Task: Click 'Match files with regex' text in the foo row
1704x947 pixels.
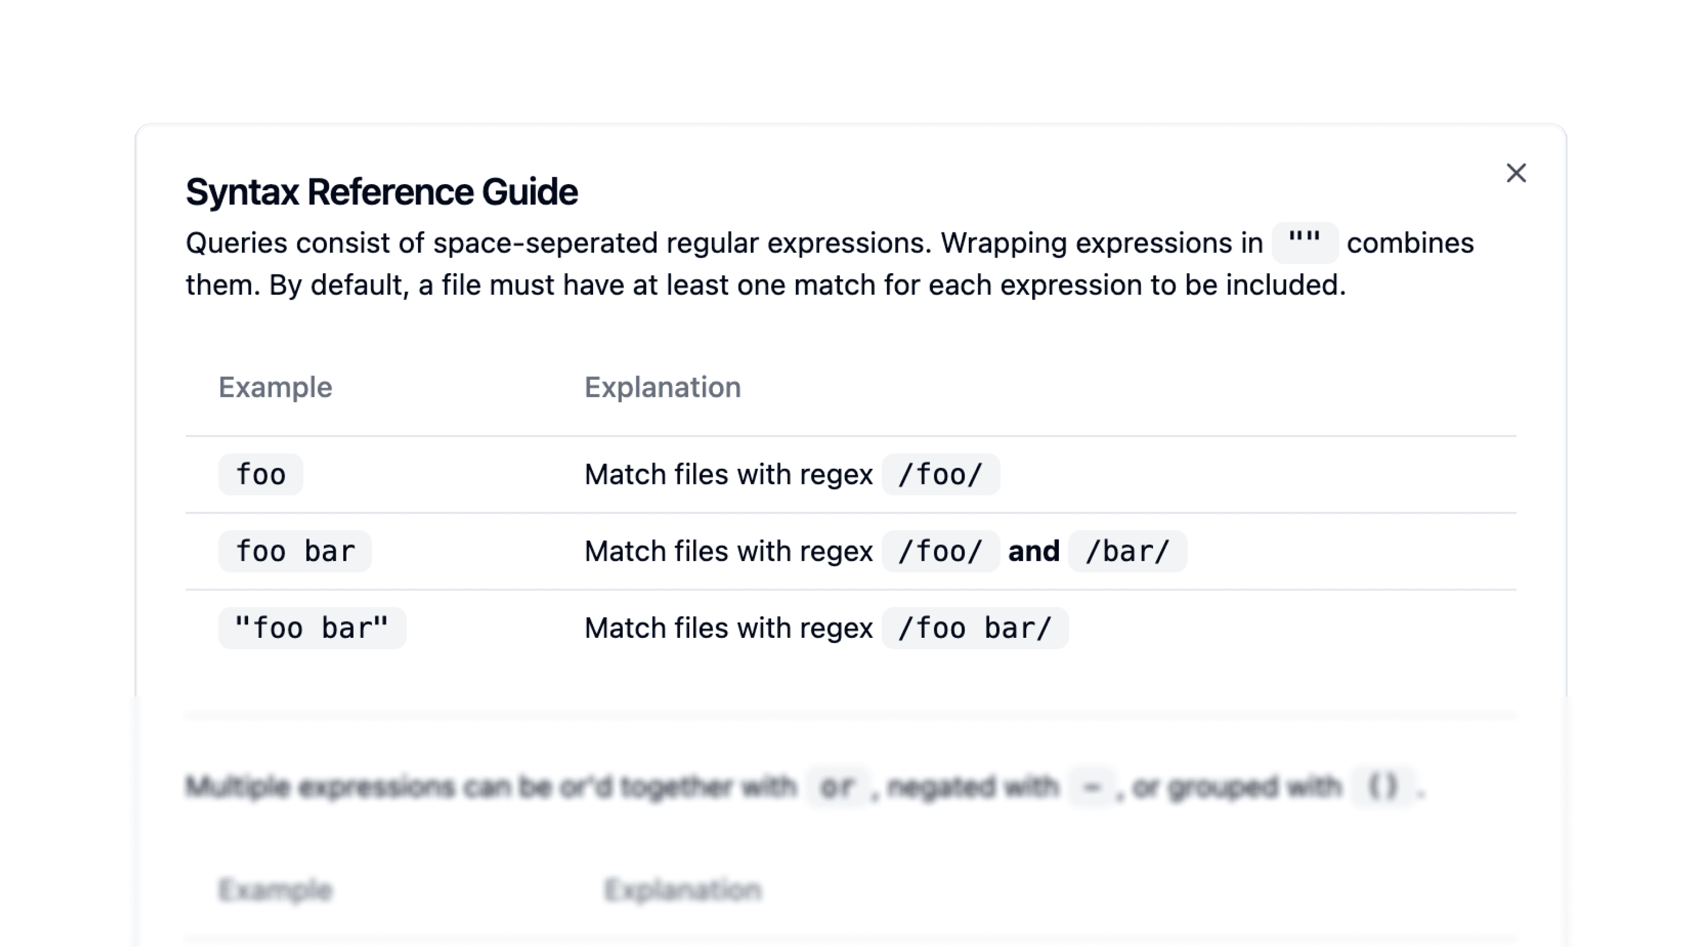Action: click(x=728, y=474)
